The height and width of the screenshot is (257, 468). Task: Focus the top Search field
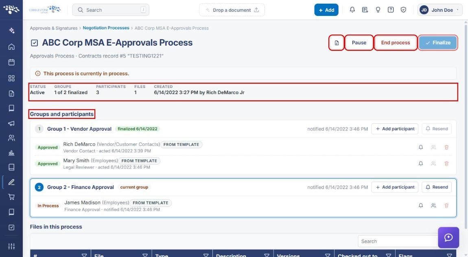111,10
